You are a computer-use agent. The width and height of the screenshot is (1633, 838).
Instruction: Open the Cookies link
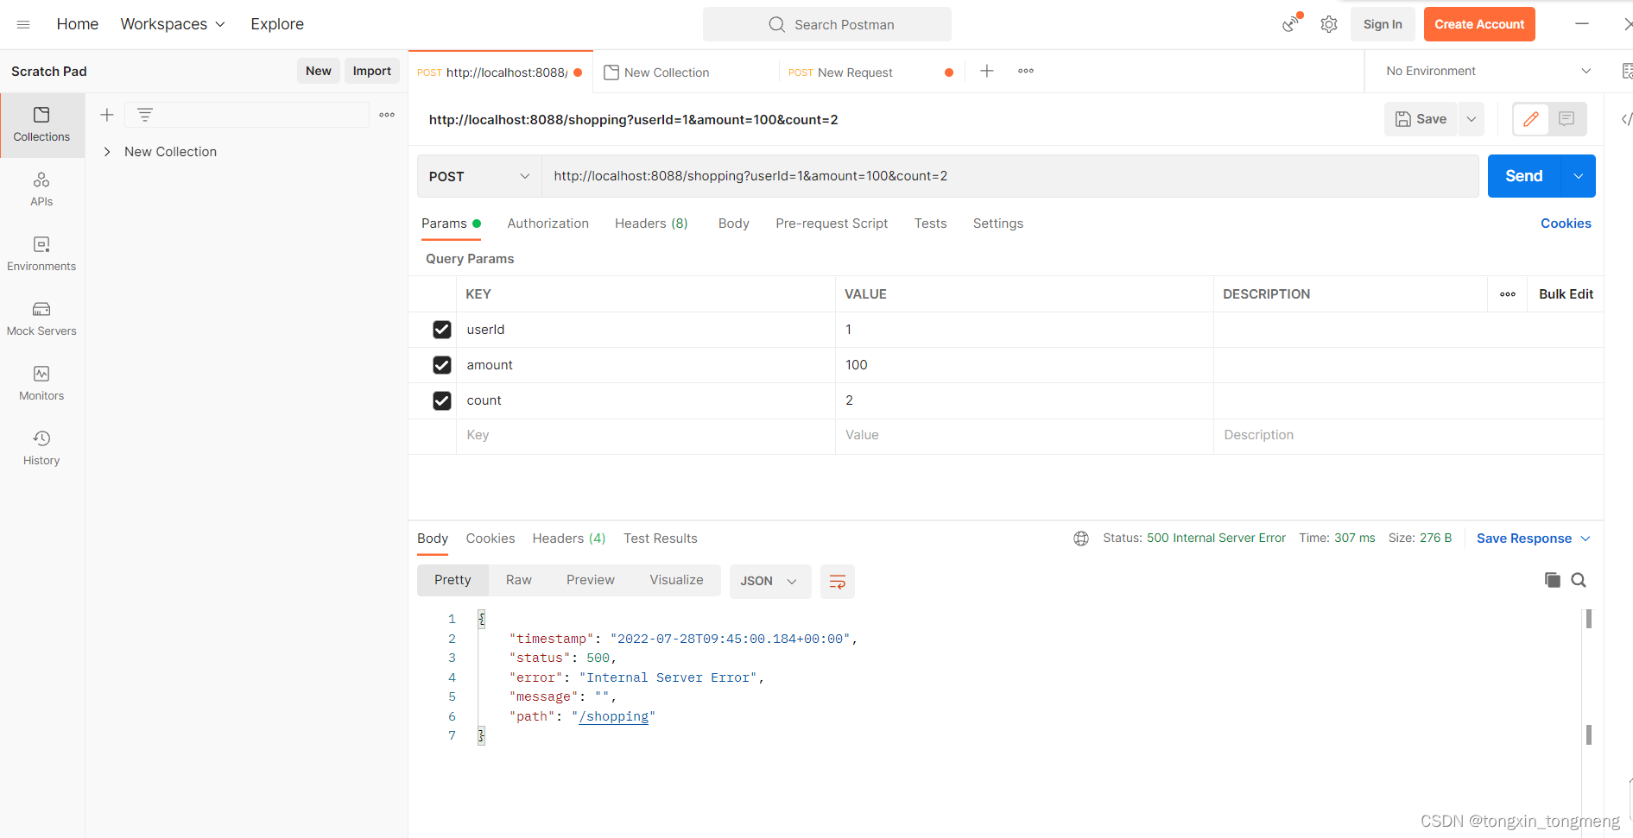(x=1566, y=224)
